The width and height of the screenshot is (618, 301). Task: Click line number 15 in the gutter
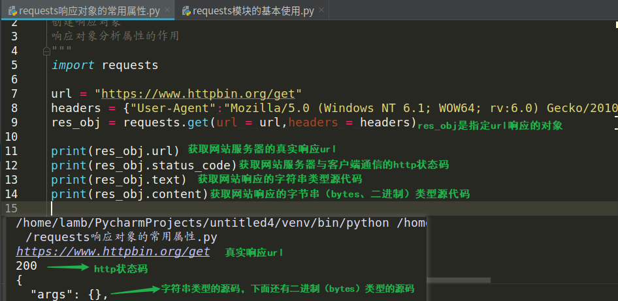click(x=10, y=208)
